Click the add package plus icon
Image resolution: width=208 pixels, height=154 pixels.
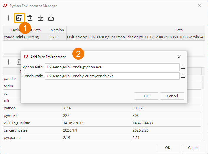(9, 62)
